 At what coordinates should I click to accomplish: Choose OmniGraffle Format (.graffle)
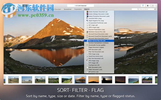(99, 45)
